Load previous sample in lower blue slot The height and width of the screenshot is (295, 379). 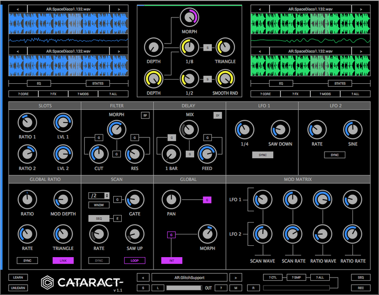pyautogui.click(x=18, y=51)
